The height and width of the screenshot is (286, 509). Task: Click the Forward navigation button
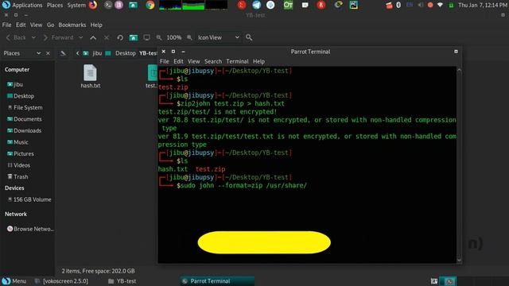(x=58, y=37)
